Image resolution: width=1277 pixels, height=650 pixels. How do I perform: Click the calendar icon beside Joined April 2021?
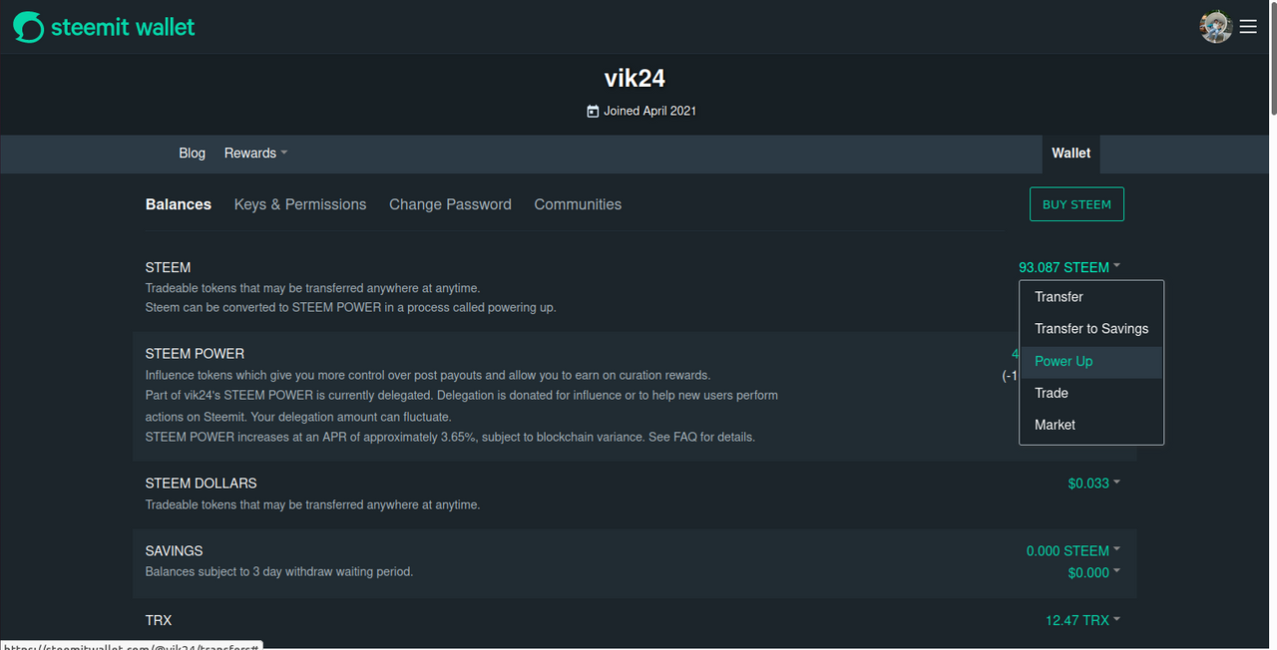(593, 112)
